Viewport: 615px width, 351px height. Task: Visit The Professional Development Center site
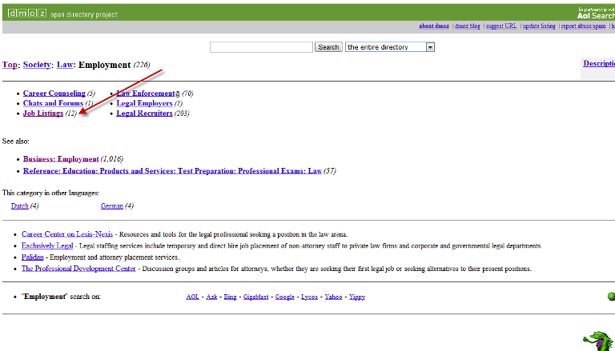78,269
